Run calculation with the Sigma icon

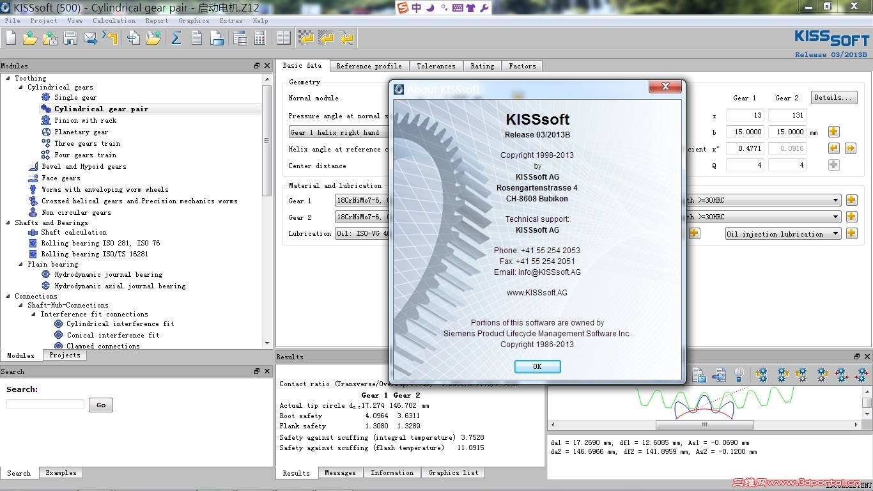click(x=176, y=38)
